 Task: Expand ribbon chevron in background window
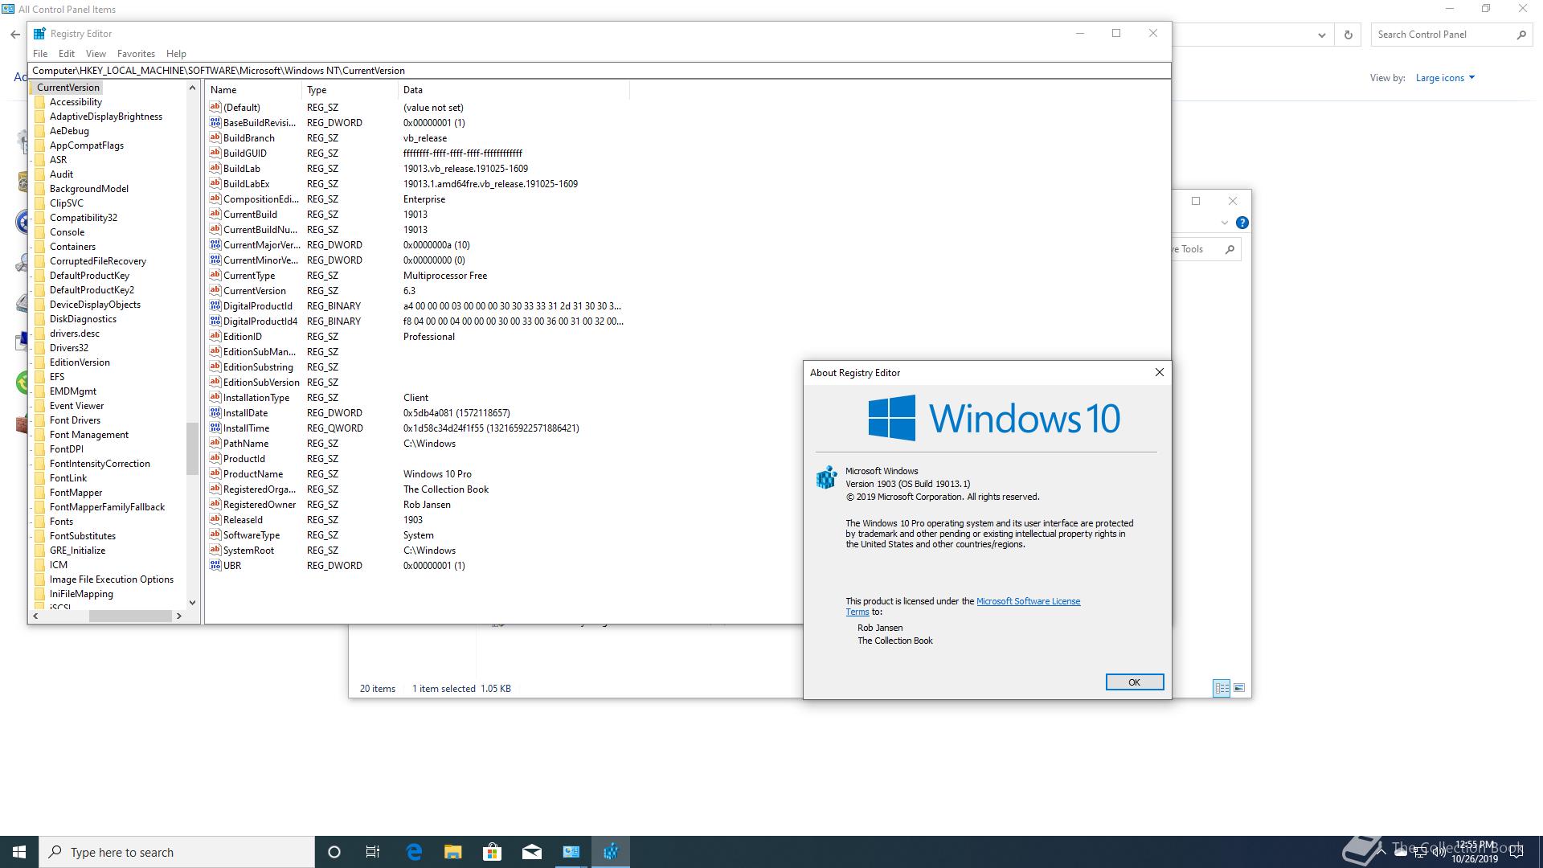1224,223
